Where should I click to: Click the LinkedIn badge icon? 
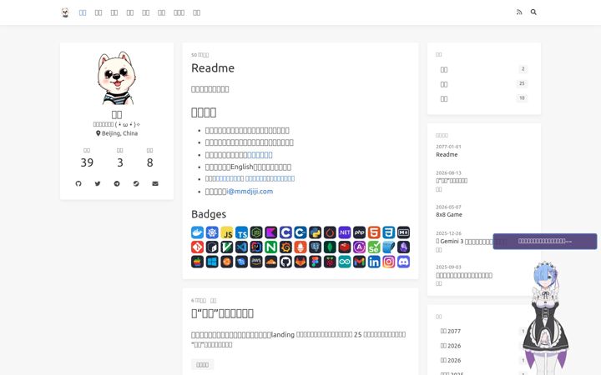click(x=374, y=262)
